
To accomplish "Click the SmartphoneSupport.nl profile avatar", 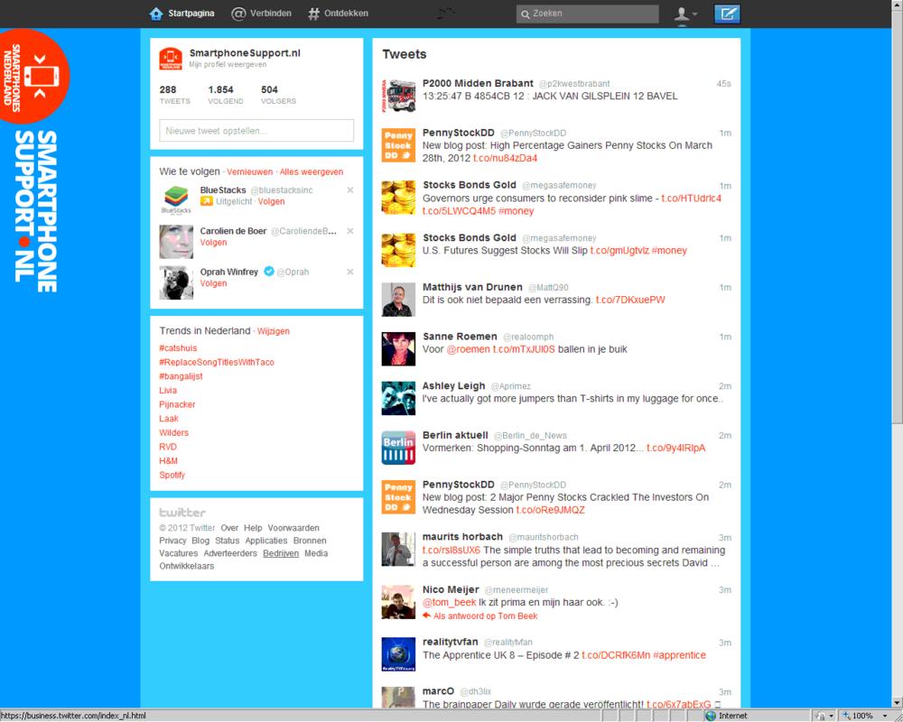I will pyautogui.click(x=171, y=58).
